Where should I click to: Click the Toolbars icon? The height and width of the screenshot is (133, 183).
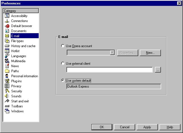pos(7,106)
